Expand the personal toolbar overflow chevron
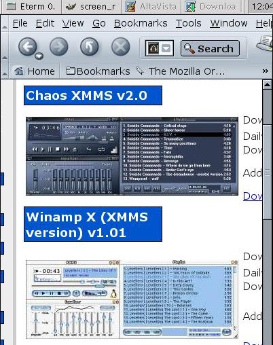 tap(266, 71)
